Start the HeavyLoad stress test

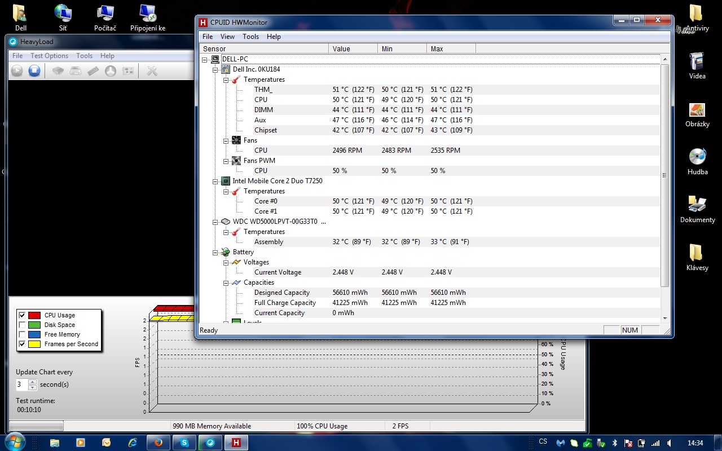[x=17, y=71]
